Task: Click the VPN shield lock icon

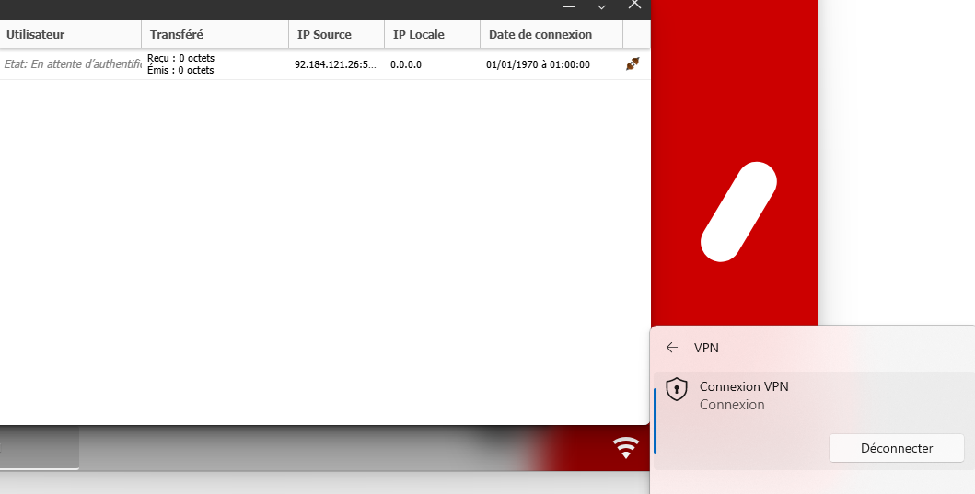Action: click(x=677, y=389)
